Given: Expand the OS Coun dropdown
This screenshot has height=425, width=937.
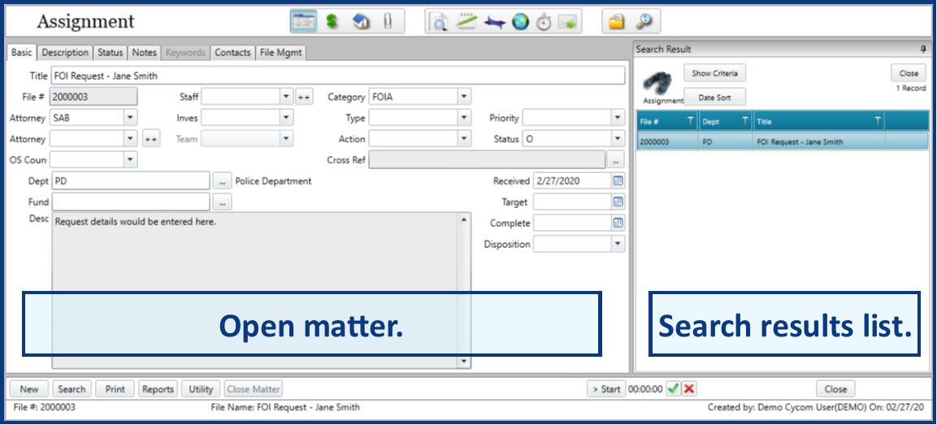Looking at the screenshot, I should coord(131,159).
